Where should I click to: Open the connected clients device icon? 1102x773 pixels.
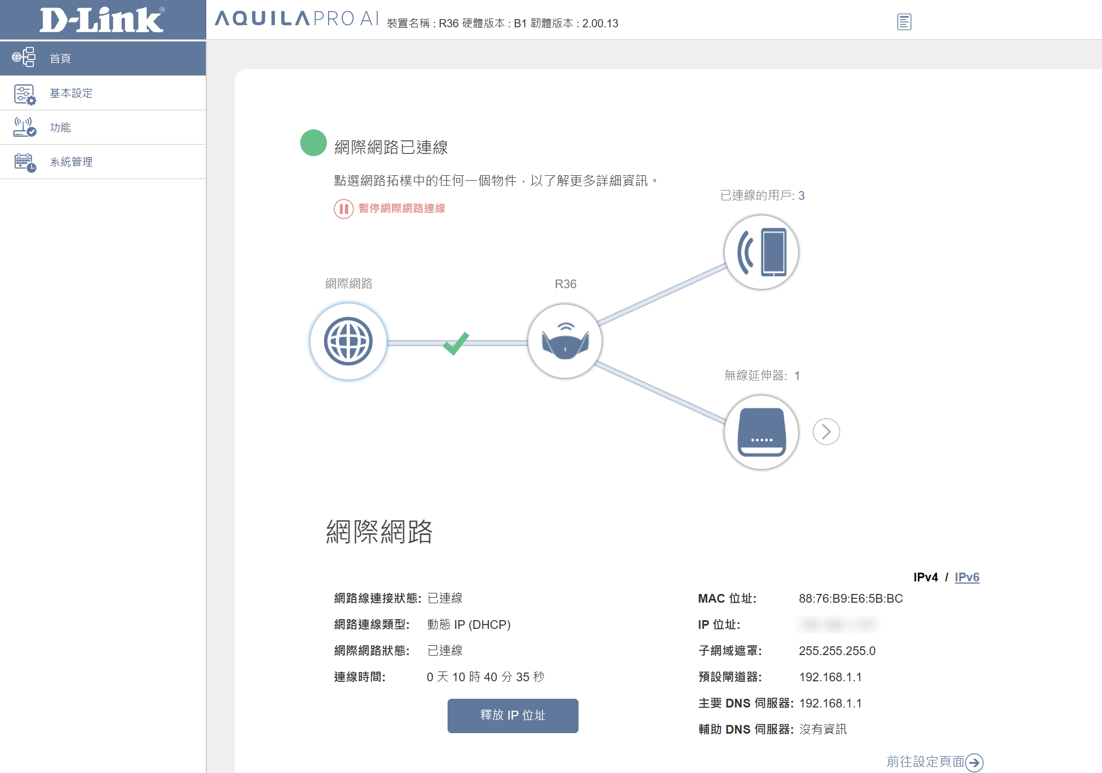[761, 252]
